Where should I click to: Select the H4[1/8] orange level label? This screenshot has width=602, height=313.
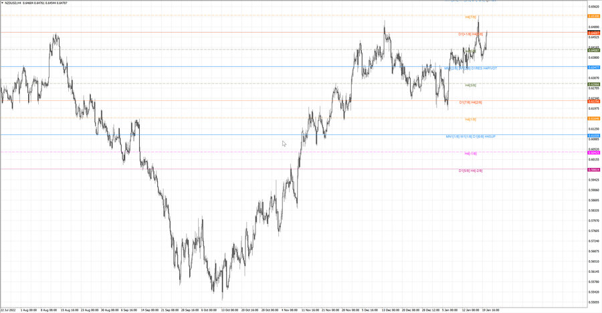point(471,120)
